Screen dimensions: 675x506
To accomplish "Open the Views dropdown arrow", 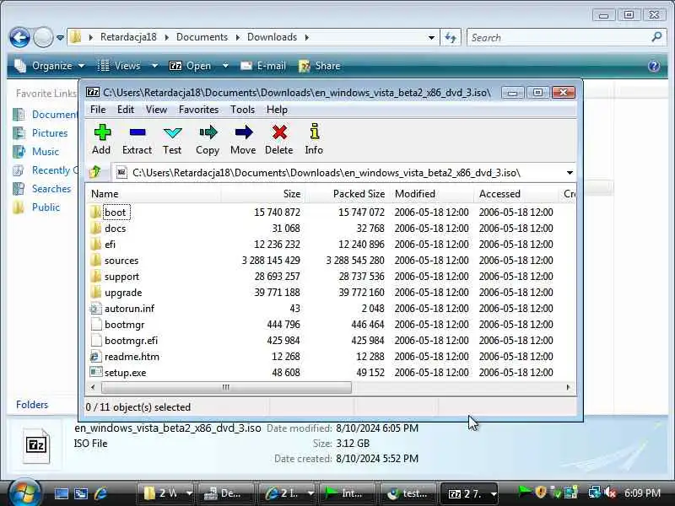I will (154, 66).
